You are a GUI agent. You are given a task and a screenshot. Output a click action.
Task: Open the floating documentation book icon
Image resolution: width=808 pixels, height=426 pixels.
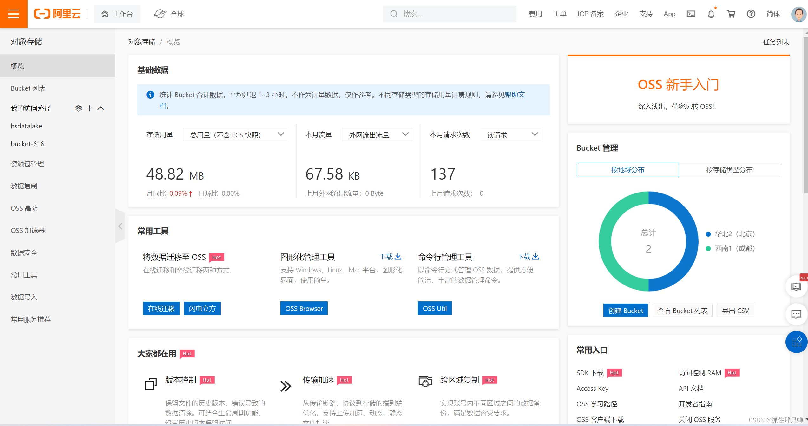(x=796, y=286)
